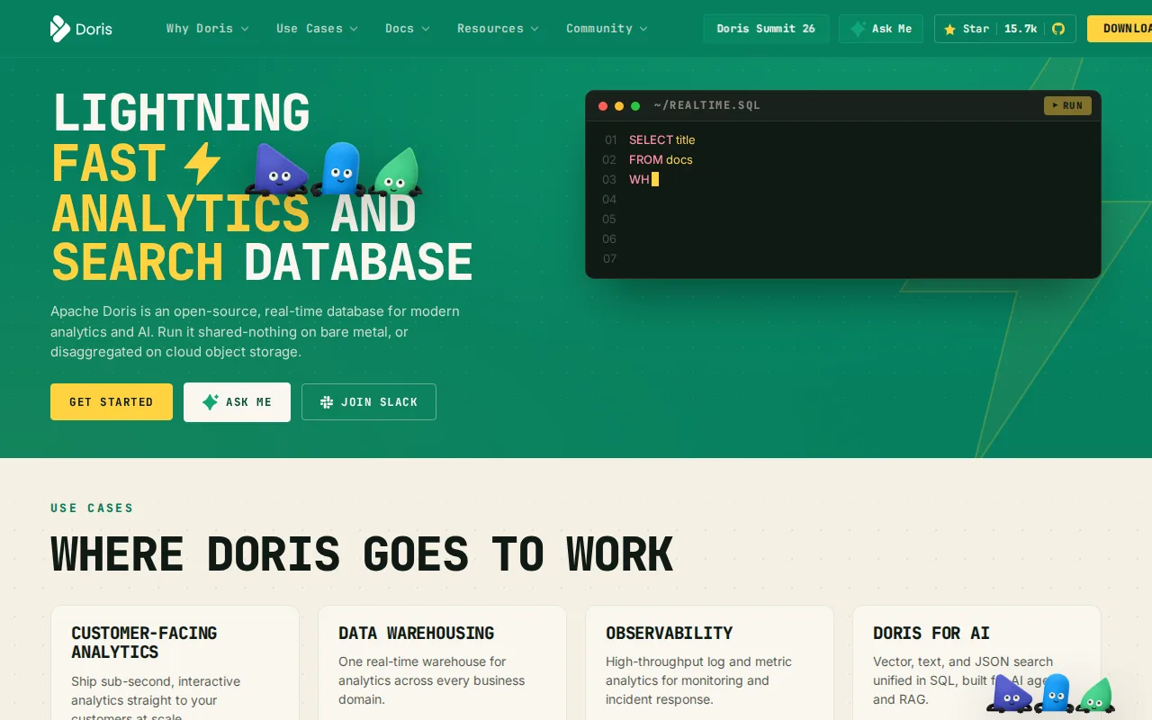Open the Doris Summit 26 link
Viewport: 1152px width, 720px height.
click(766, 29)
